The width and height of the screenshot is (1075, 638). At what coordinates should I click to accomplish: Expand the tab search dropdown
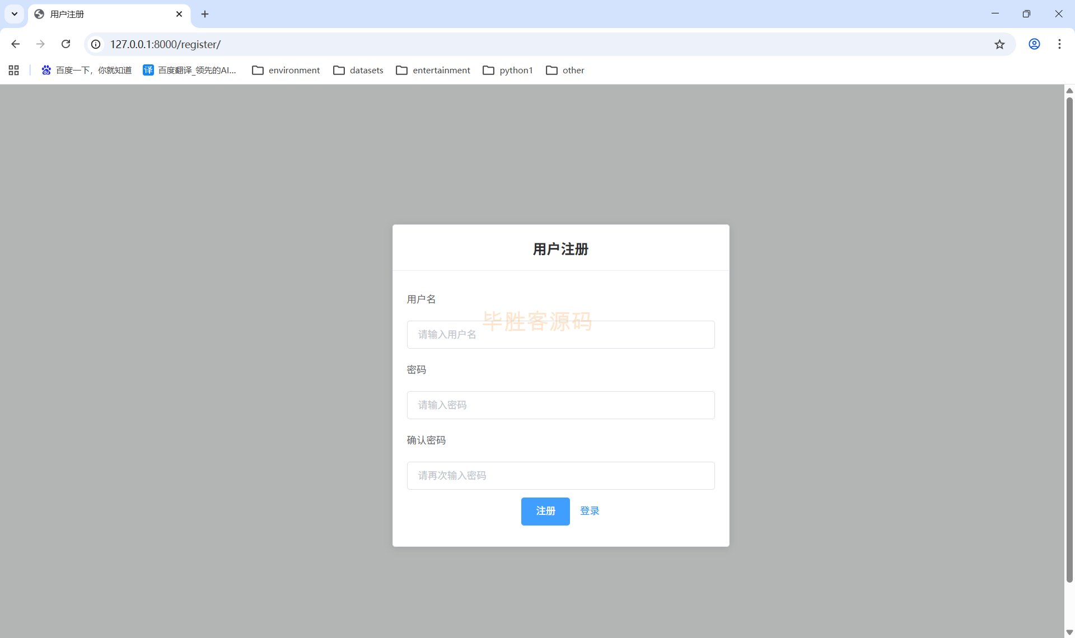coord(15,14)
